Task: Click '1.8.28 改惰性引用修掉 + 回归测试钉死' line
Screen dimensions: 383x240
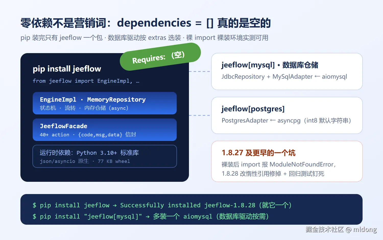Action: click(x=273, y=174)
